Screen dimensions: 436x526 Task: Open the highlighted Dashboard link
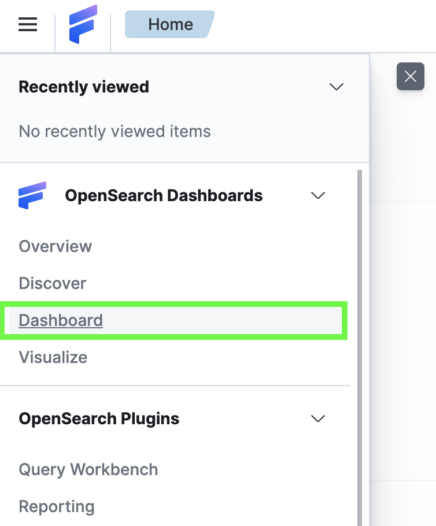point(61,320)
